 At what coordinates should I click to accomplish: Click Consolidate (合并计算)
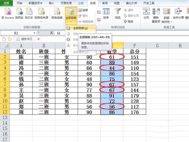(178, 13)
